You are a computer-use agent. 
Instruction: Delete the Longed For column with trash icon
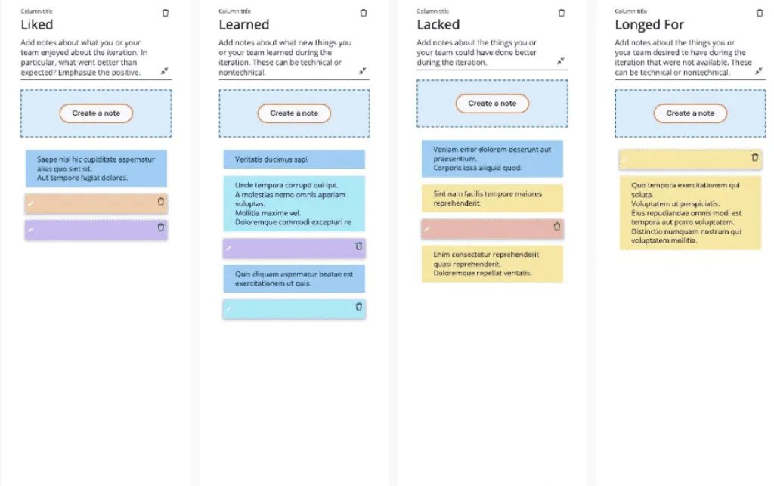coord(759,14)
